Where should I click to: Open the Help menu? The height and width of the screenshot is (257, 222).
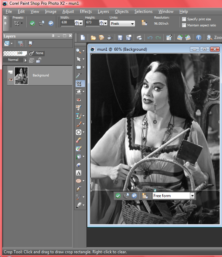click(x=184, y=11)
